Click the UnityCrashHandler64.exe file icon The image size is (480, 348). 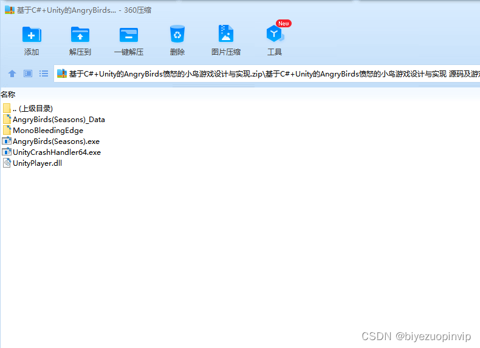[x=7, y=152]
